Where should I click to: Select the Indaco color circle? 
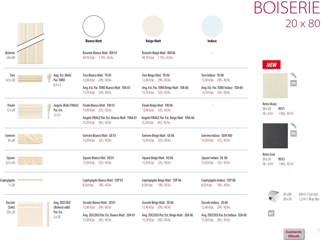coord(212,26)
